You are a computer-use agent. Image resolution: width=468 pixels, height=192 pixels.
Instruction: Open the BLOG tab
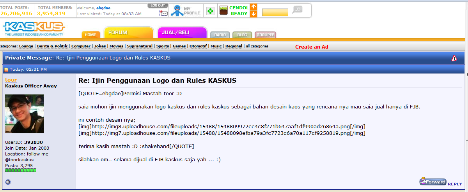(242, 35)
